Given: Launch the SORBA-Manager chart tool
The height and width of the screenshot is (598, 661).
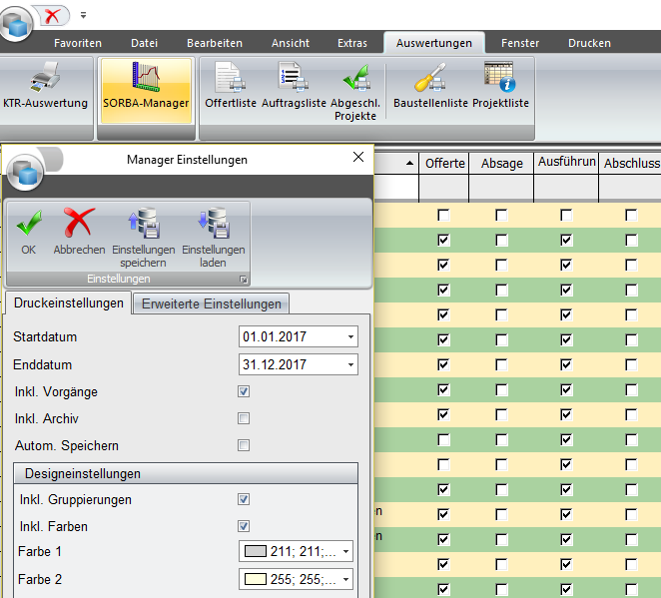Looking at the screenshot, I should click(146, 90).
